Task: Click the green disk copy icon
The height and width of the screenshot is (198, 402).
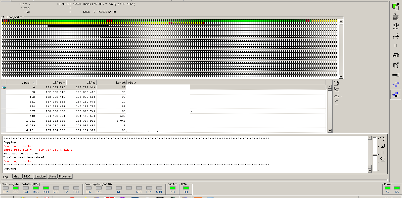Action: pos(395,6)
